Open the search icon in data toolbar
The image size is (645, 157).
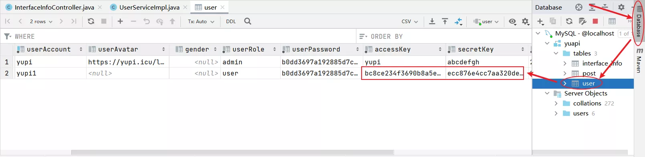tap(248, 21)
